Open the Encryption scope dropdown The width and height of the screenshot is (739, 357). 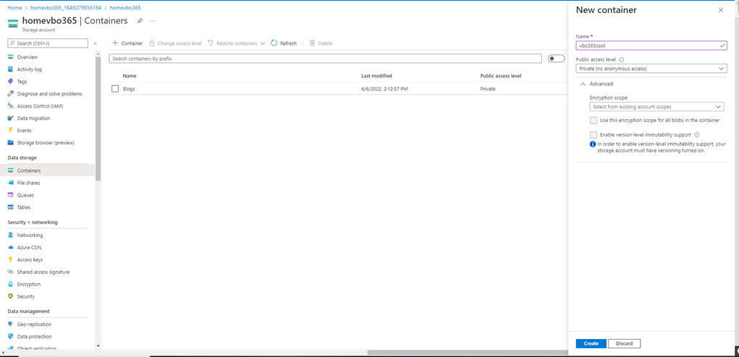[x=656, y=107]
